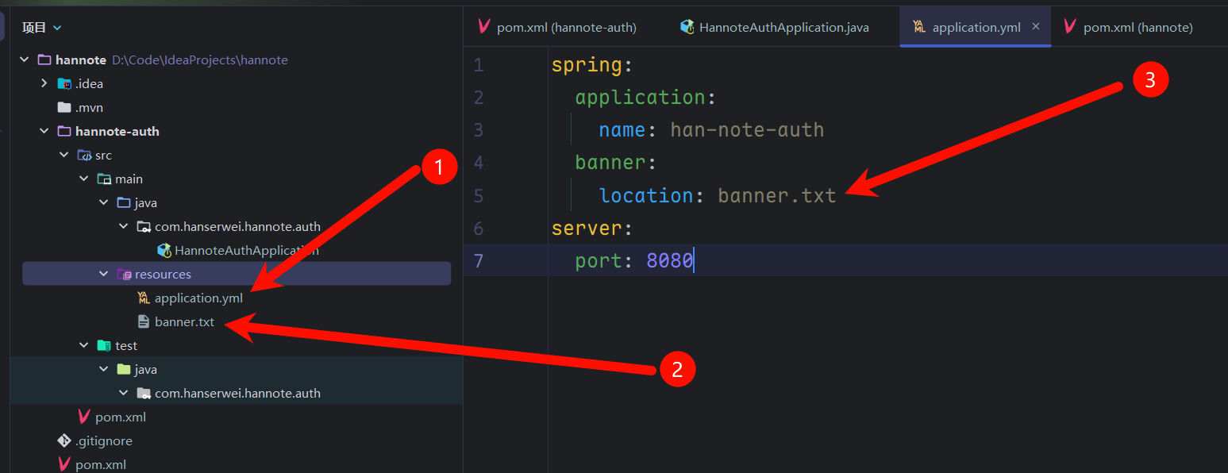Click the banner.txt text file icon
1228x473 pixels.
[x=144, y=322]
